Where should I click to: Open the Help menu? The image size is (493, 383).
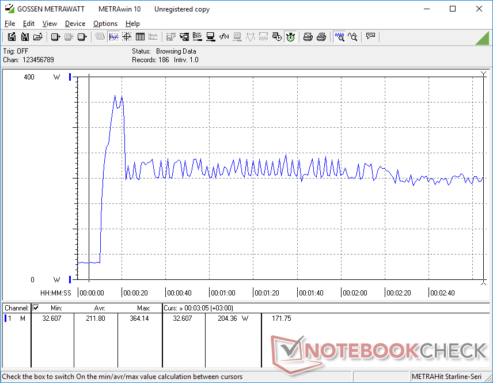[132, 24]
